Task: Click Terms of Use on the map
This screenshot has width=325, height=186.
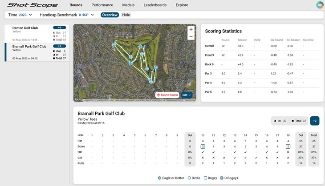Action: point(190,100)
